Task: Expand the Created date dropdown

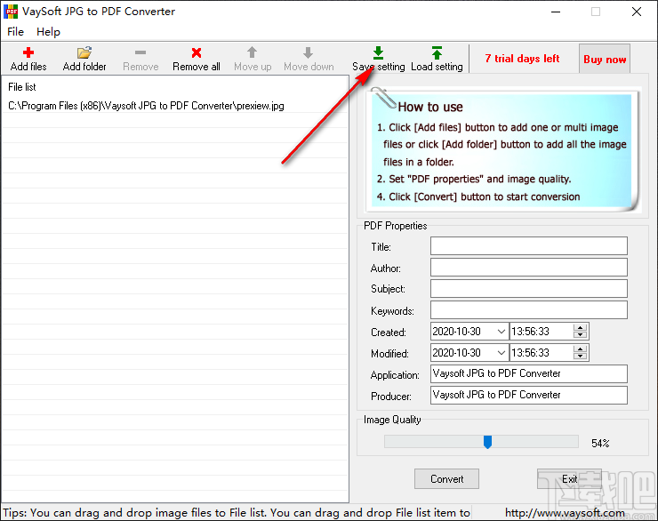Action: pyautogui.click(x=501, y=332)
